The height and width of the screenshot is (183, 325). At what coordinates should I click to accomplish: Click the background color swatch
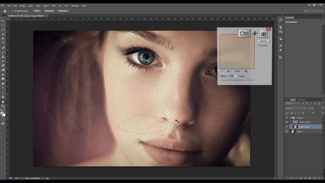coord(4,115)
